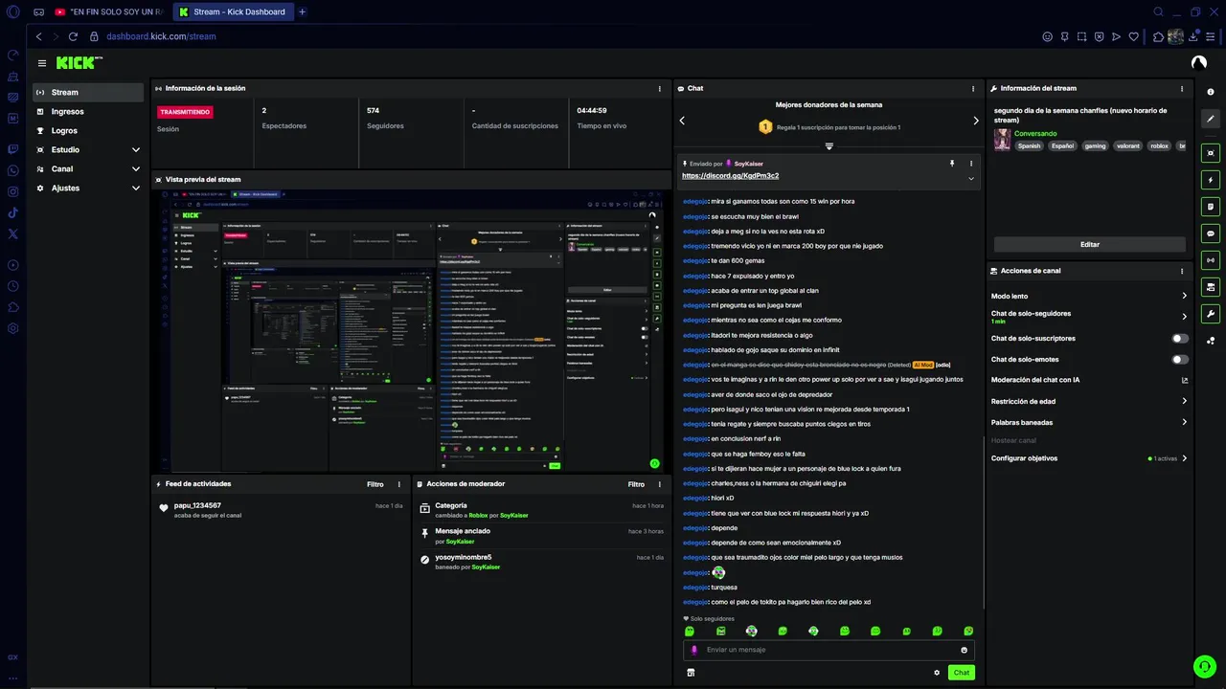Reload the page with browser refresh button
The image size is (1226, 689).
[x=73, y=36]
